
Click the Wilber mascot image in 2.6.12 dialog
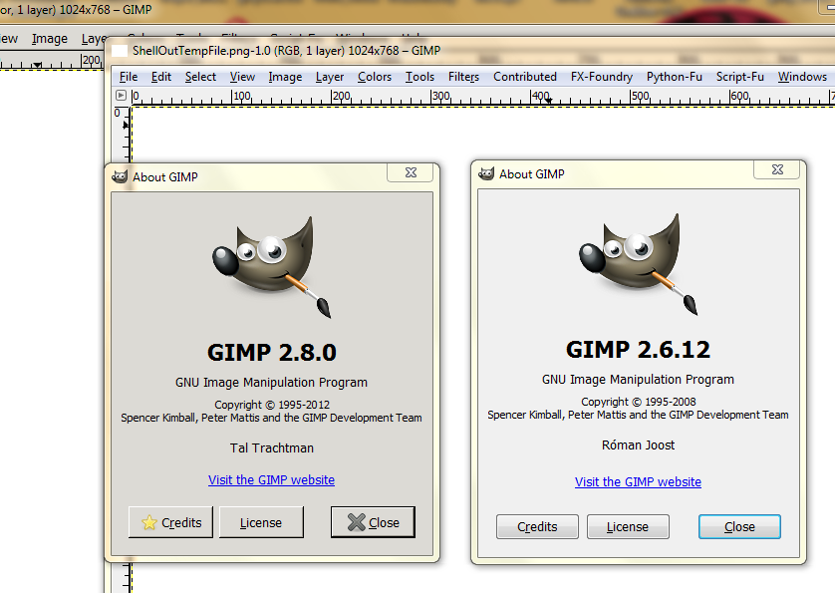[x=638, y=263]
